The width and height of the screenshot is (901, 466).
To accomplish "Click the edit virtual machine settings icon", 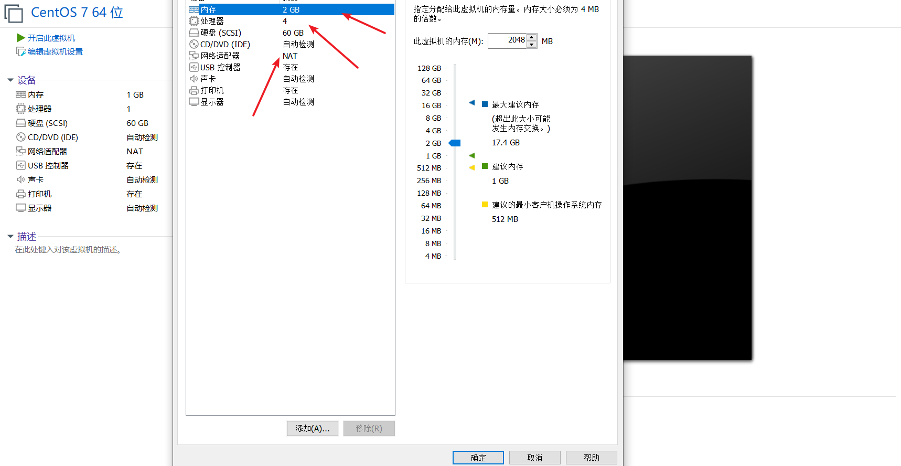I will click(x=20, y=51).
